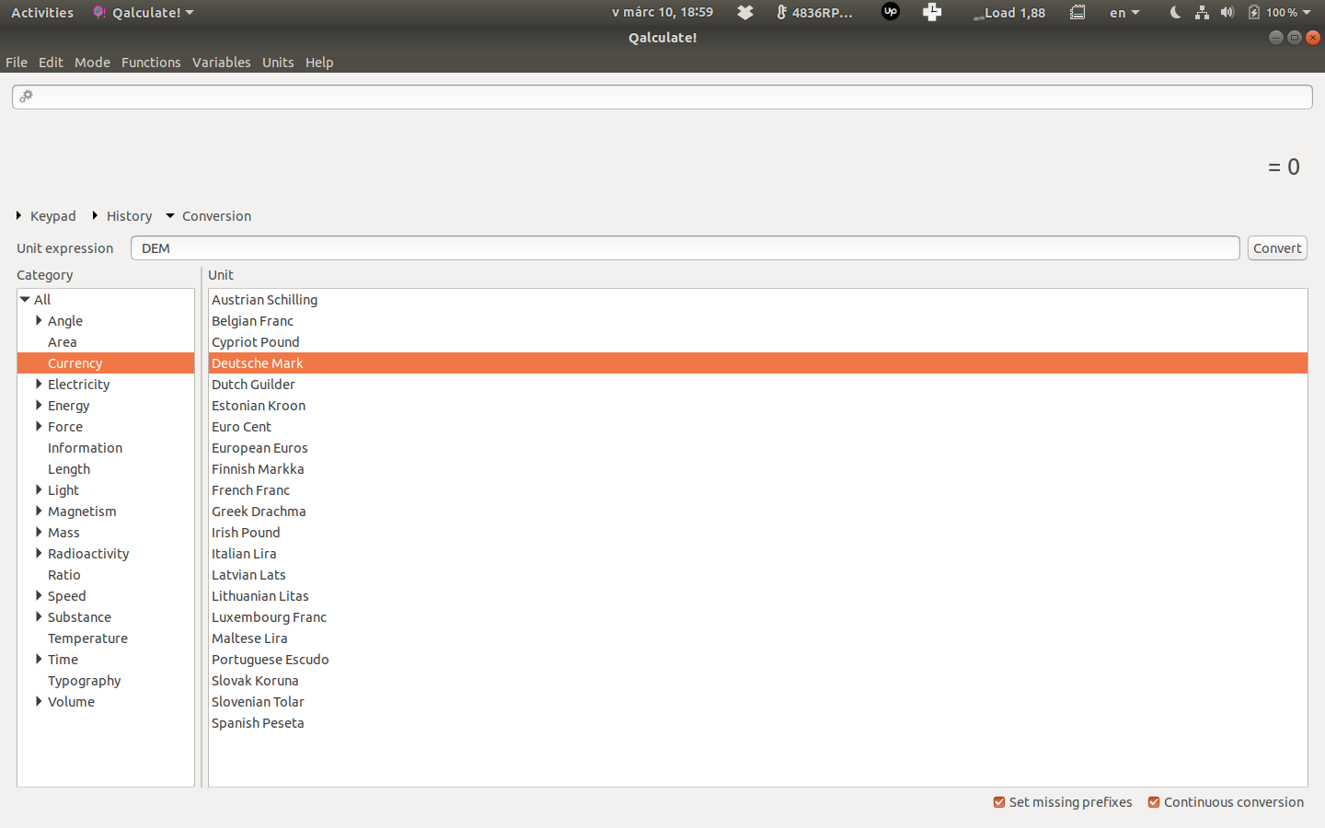1325x828 pixels.
Task: Open the Mode menu
Action: point(92,63)
